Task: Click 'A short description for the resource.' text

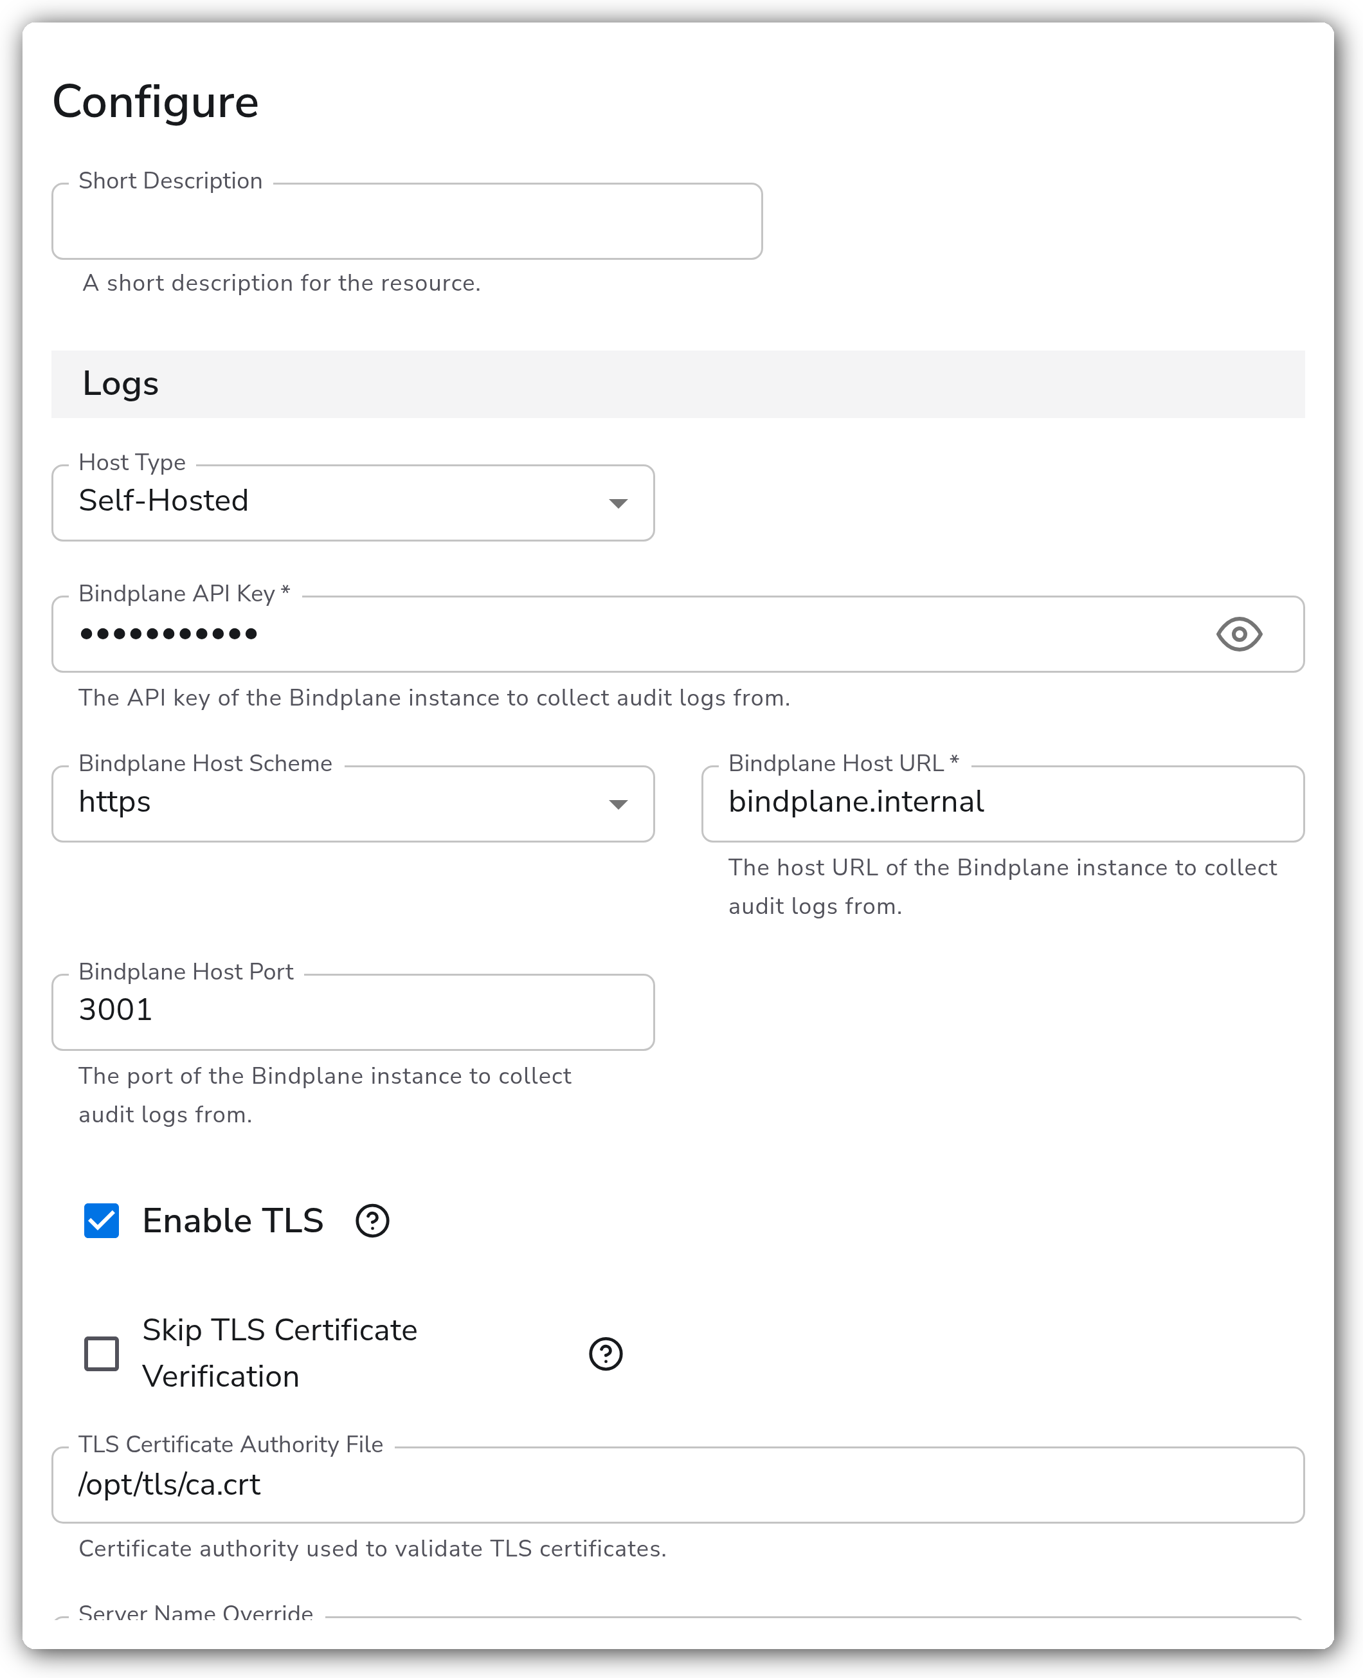Action: point(281,283)
